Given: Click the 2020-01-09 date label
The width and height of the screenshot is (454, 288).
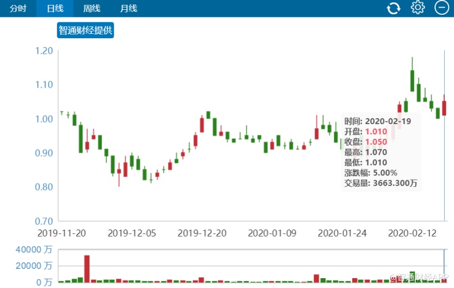Looking at the screenshot, I should click(x=272, y=233).
